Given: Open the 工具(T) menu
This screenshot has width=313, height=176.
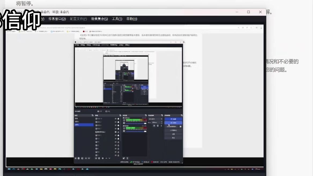Looking at the screenshot, I should (x=117, y=19).
